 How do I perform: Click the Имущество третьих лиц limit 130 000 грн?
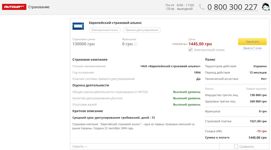(258, 95)
